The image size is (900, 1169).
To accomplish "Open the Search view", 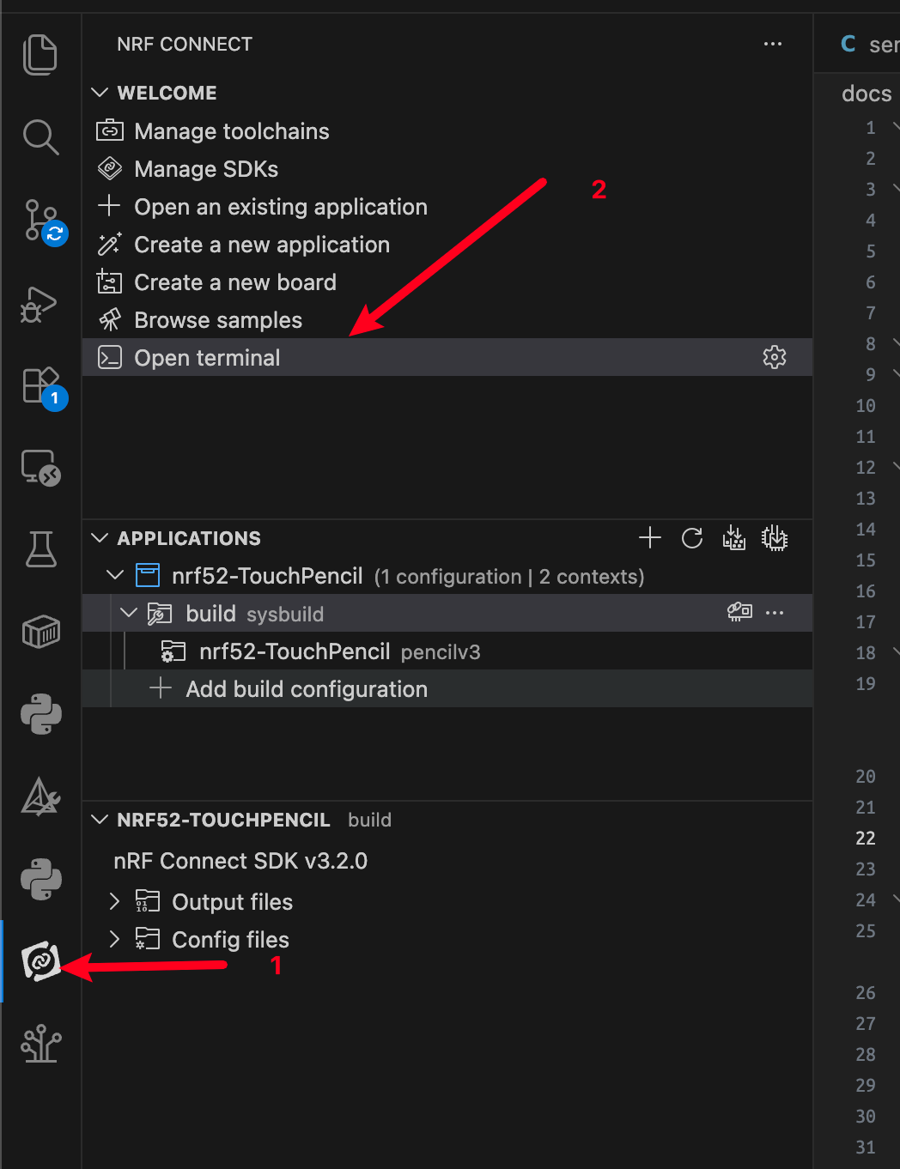I will [x=40, y=137].
